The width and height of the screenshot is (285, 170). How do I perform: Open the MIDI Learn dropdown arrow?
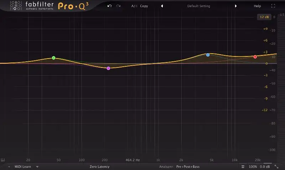(37, 166)
